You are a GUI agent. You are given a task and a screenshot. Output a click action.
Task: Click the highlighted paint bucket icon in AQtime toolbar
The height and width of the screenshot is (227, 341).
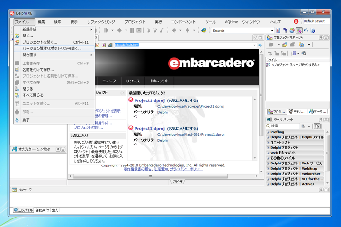(x=299, y=30)
